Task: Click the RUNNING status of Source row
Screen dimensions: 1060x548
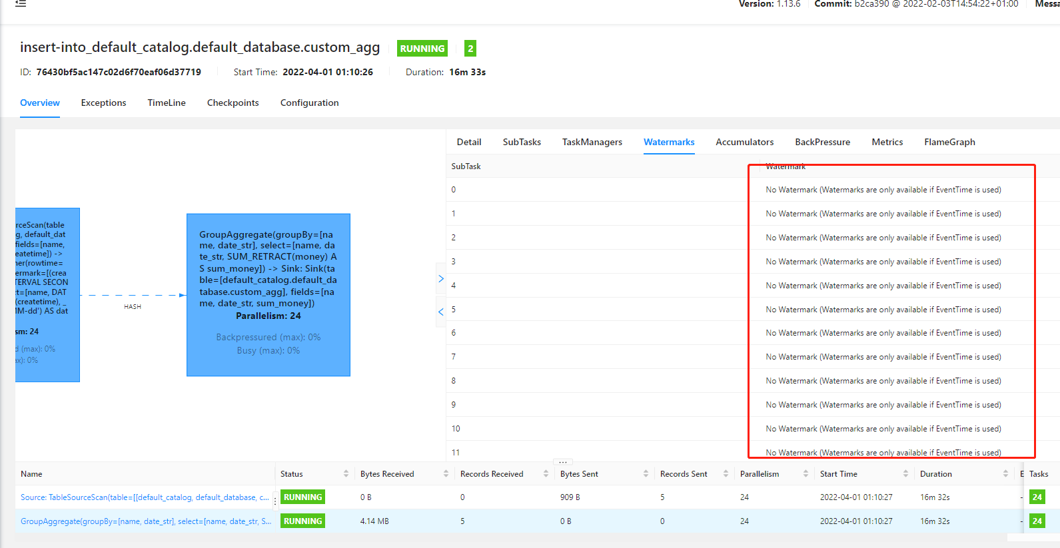Action: (302, 497)
